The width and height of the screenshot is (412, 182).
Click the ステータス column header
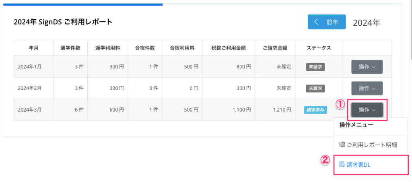click(x=318, y=48)
